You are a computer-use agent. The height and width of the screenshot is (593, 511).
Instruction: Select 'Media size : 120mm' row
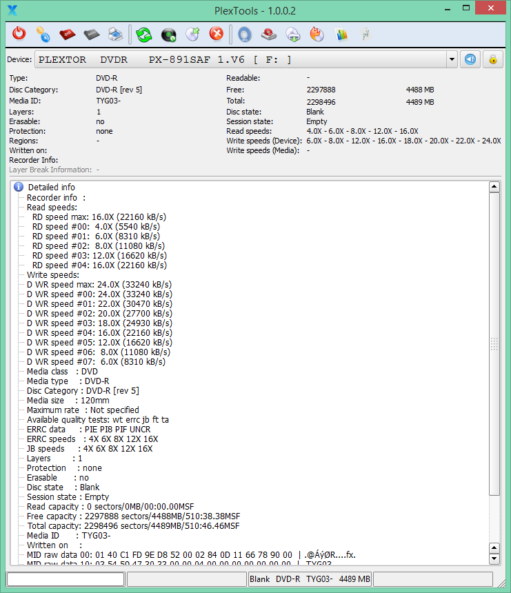click(68, 401)
